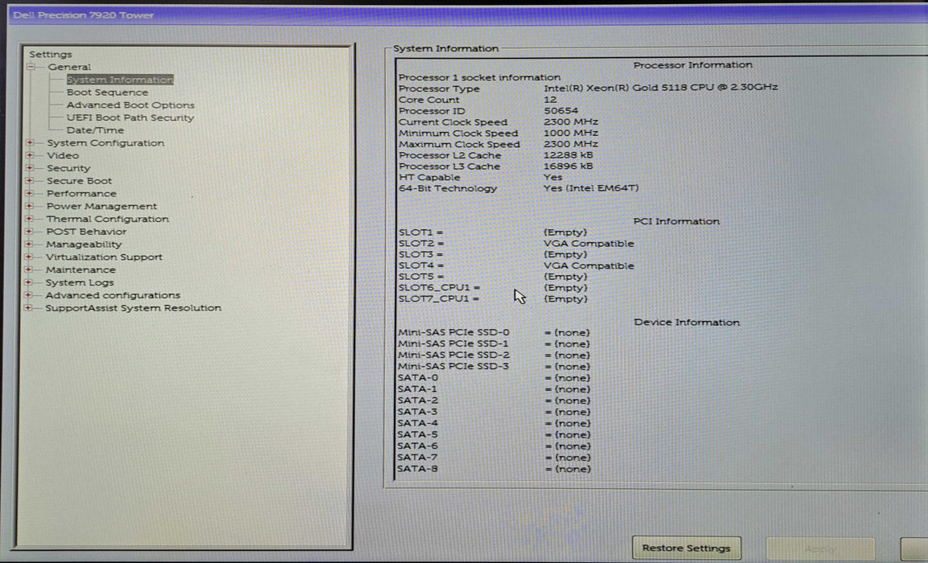
Task: Expand the Virtualization Support plus icon
Action: click(28, 257)
